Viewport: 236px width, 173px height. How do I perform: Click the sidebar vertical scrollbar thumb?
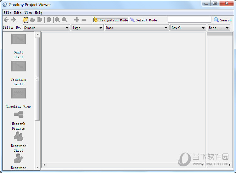coord(37,79)
